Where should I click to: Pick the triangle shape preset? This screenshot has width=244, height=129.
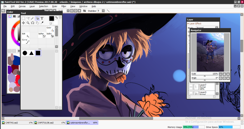[32, 53]
